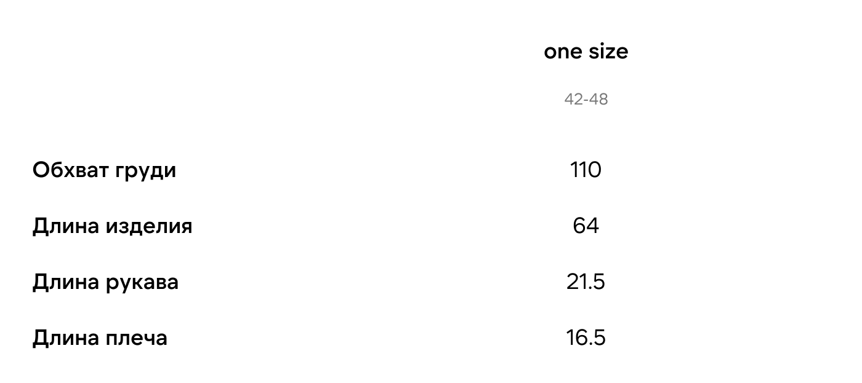Click the "Длина изделия" row label
The height and width of the screenshot is (383, 862).
point(112,226)
